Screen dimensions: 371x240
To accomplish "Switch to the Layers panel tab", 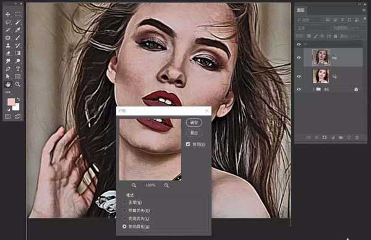I will coord(301,10).
